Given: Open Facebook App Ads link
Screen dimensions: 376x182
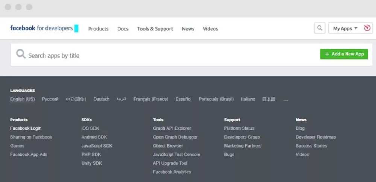Looking at the screenshot, I should 29,155.
